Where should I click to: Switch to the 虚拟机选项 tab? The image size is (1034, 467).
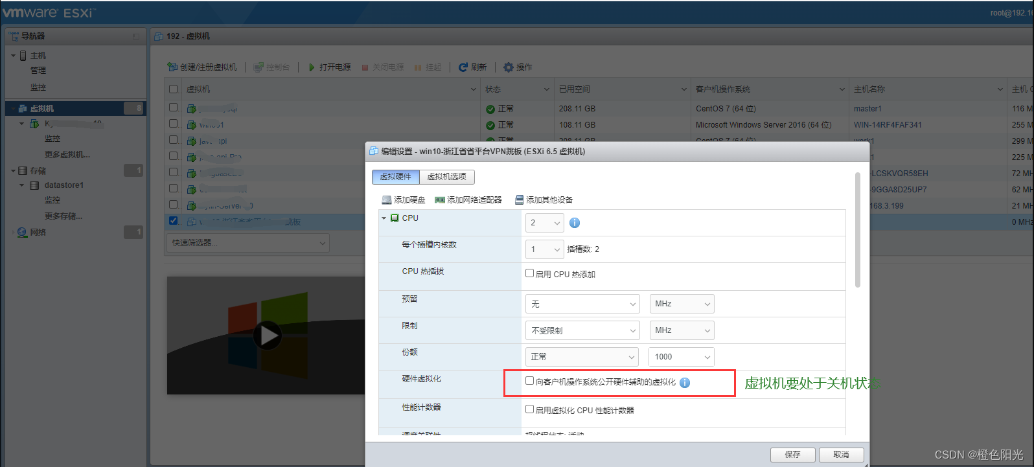click(x=447, y=177)
